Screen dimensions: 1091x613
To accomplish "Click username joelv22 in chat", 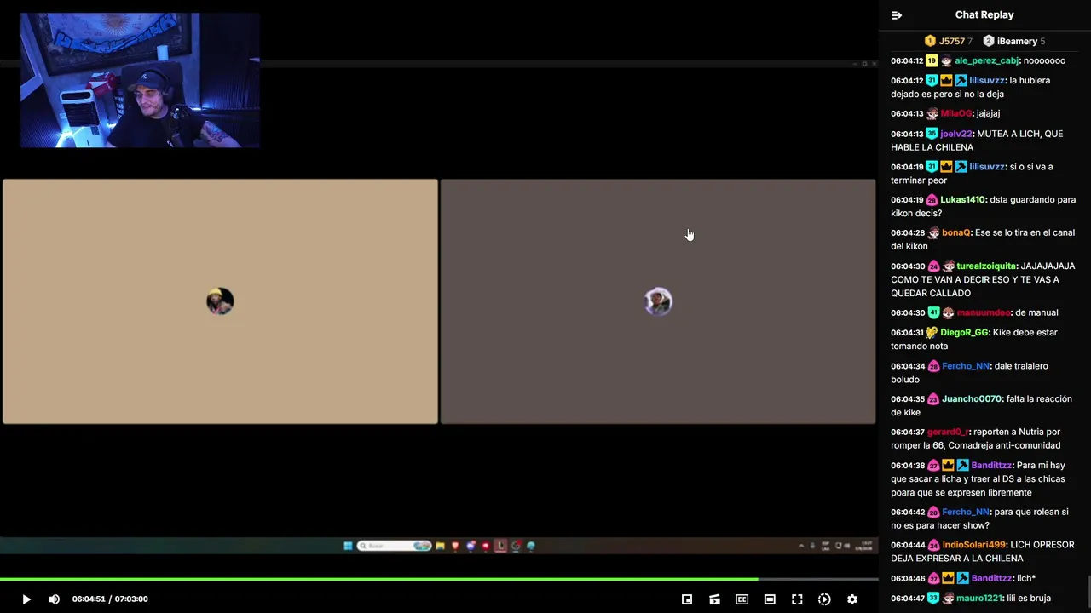I will click(x=956, y=134).
